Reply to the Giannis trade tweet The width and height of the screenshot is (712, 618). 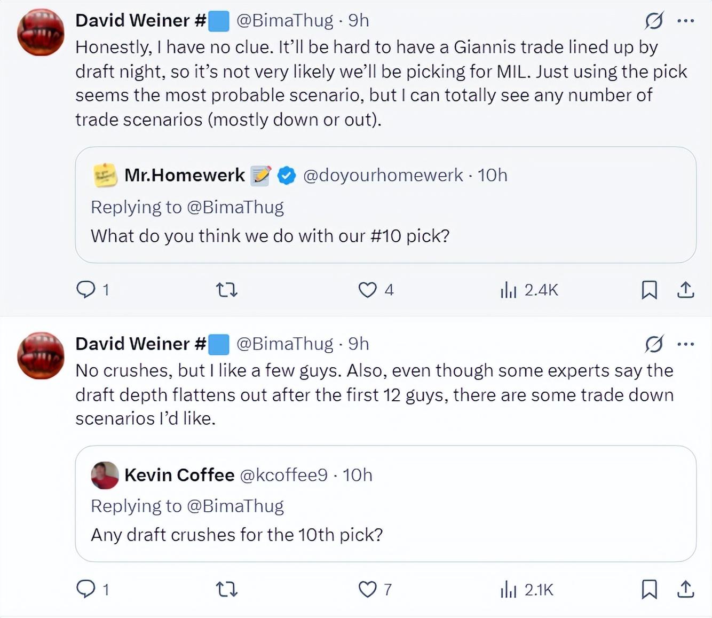(x=85, y=290)
